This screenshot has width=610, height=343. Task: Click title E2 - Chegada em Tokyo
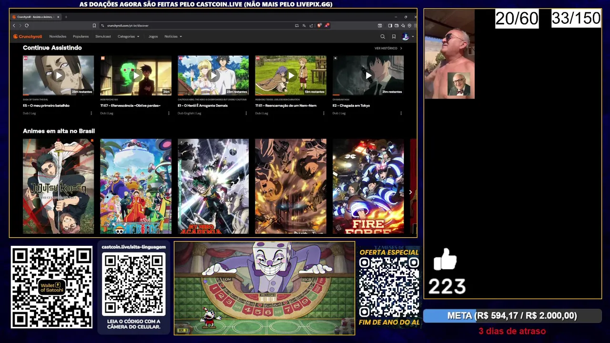pos(351,105)
